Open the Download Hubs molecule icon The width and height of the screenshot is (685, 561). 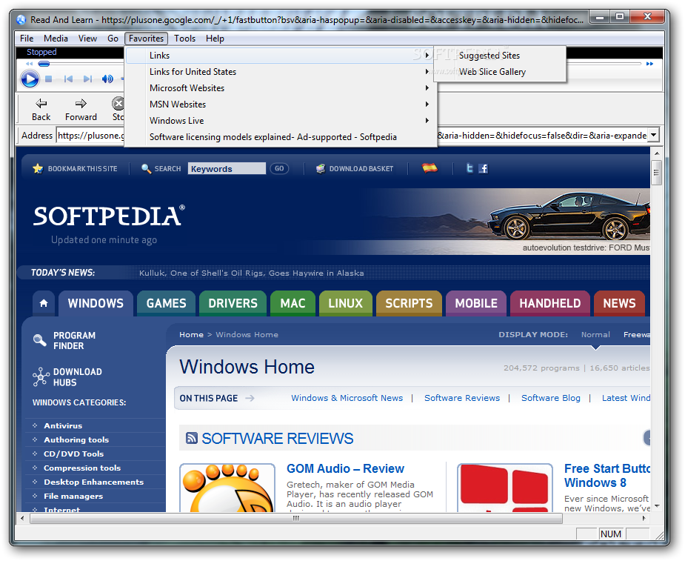pos(41,376)
